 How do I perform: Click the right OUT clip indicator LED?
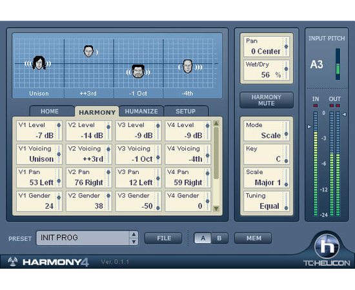click(338, 106)
